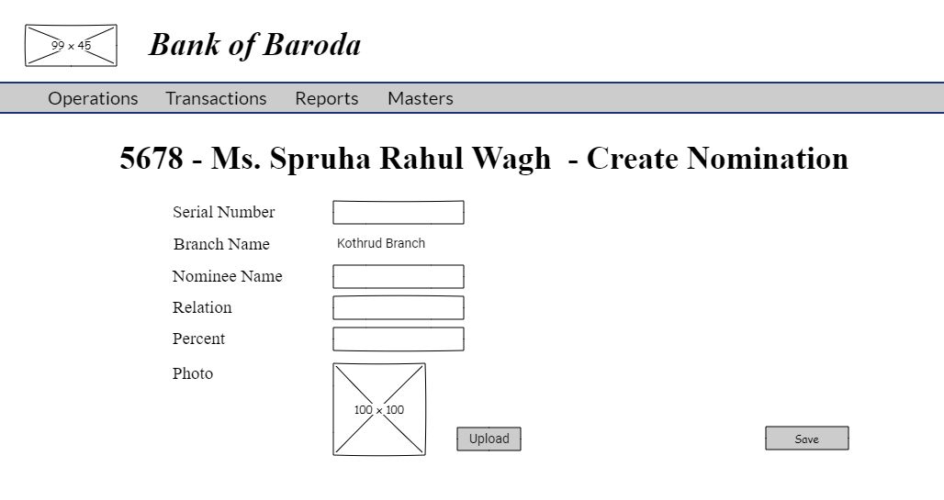Click the nominee photo placeholder
This screenshot has width=944, height=500.
[379, 409]
